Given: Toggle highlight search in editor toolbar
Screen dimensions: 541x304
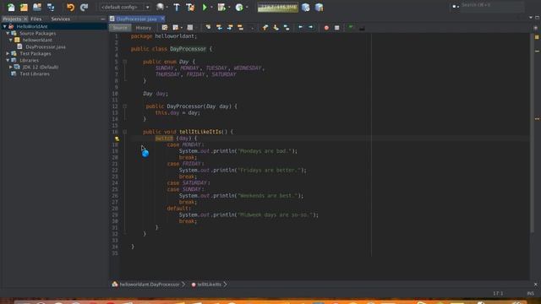Looking at the screenshot, I should [x=240, y=28].
